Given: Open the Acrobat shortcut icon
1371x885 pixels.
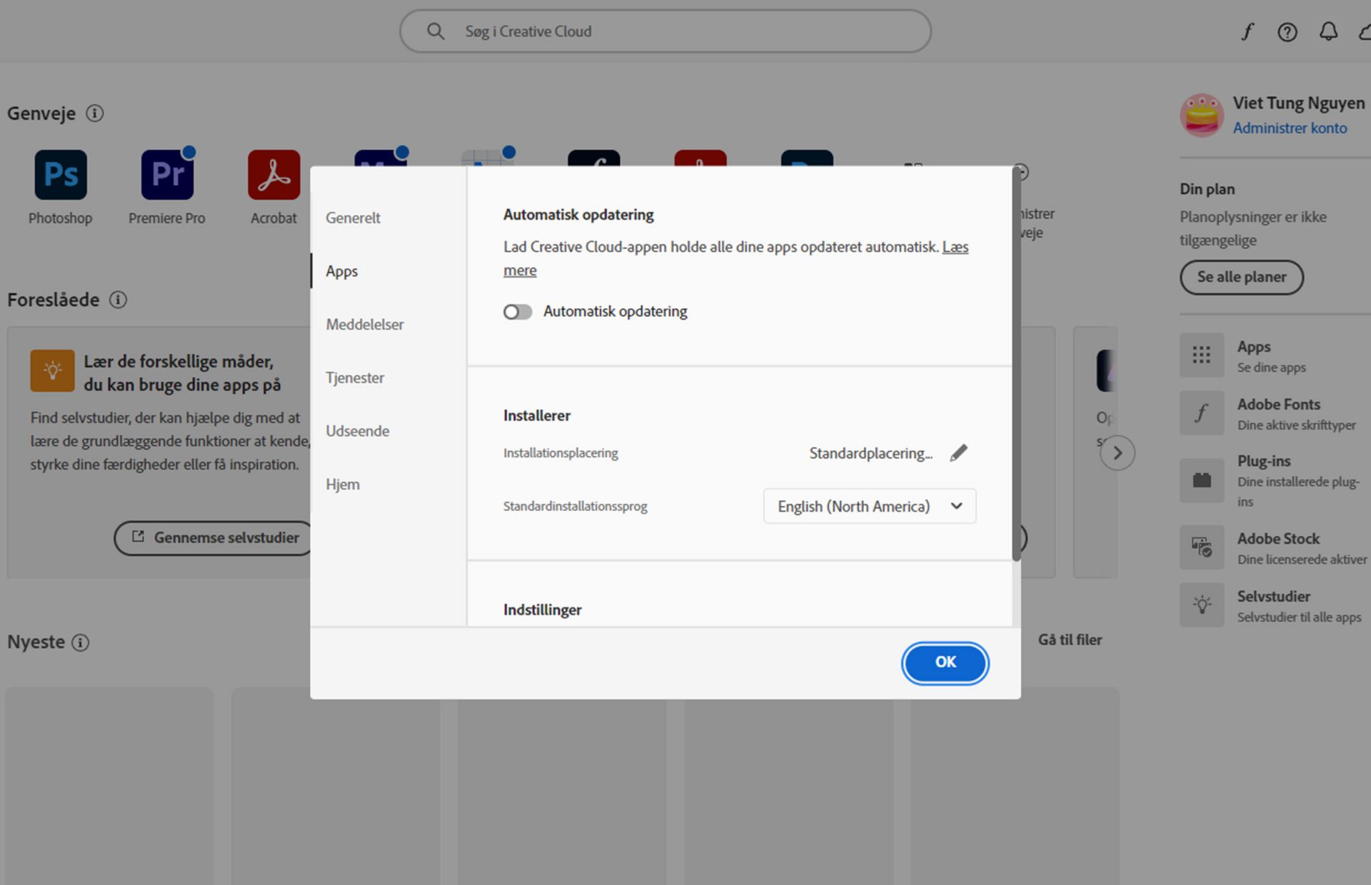Looking at the screenshot, I should pos(273,175).
